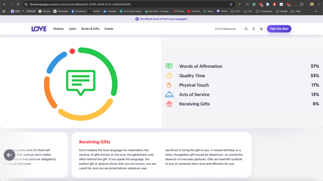Click the browser back arrow
Screen dimensions: 323x181
[4, 4]
